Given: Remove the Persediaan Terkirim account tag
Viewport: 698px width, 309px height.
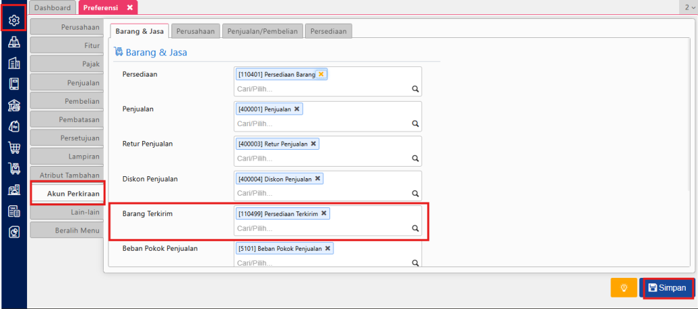Looking at the screenshot, I should pos(324,213).
